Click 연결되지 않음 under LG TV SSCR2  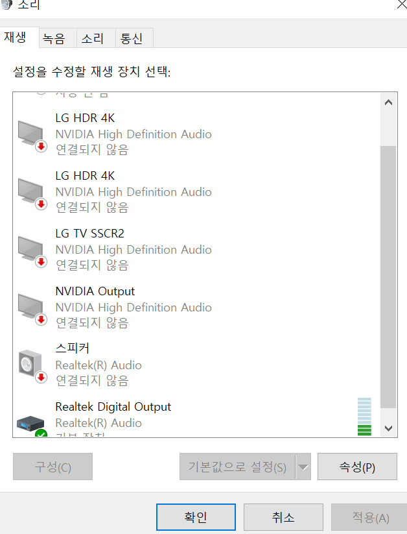click(x=92, y=265)
